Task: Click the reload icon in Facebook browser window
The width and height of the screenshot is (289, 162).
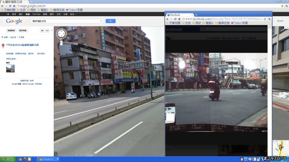Action: pyautogui.click(x=175, y=19)
